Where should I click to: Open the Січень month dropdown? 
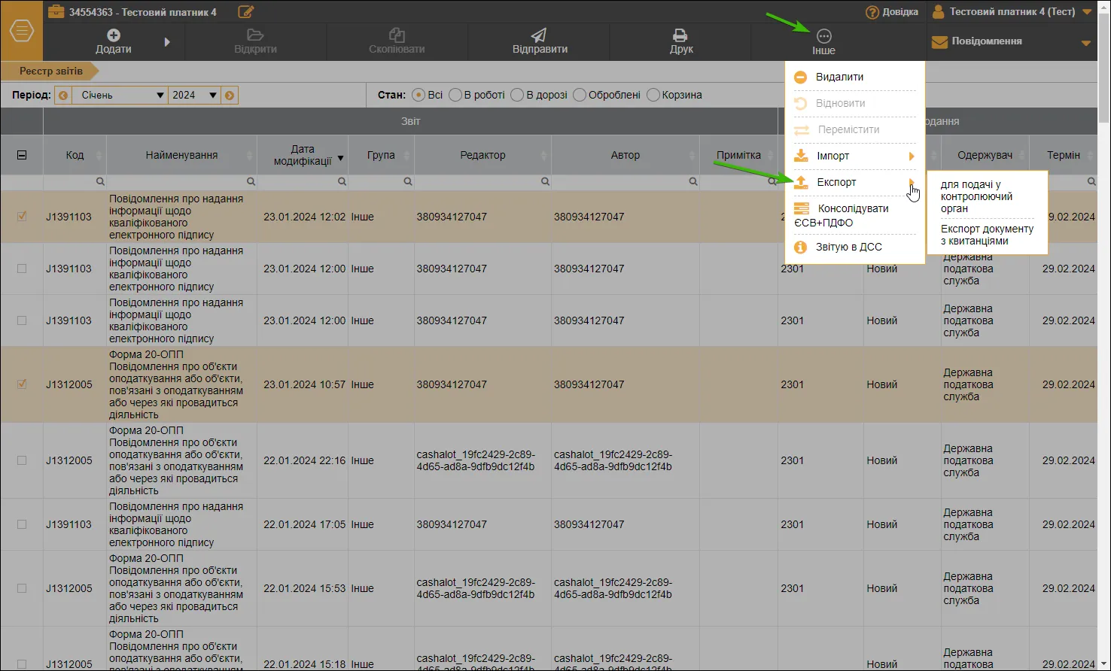tap(119, 96)
